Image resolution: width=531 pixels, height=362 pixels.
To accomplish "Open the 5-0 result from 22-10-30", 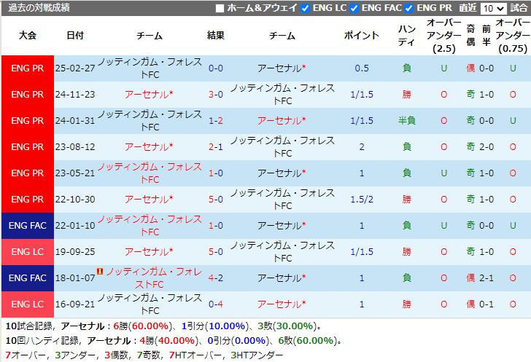I will [x=216, y=200].
